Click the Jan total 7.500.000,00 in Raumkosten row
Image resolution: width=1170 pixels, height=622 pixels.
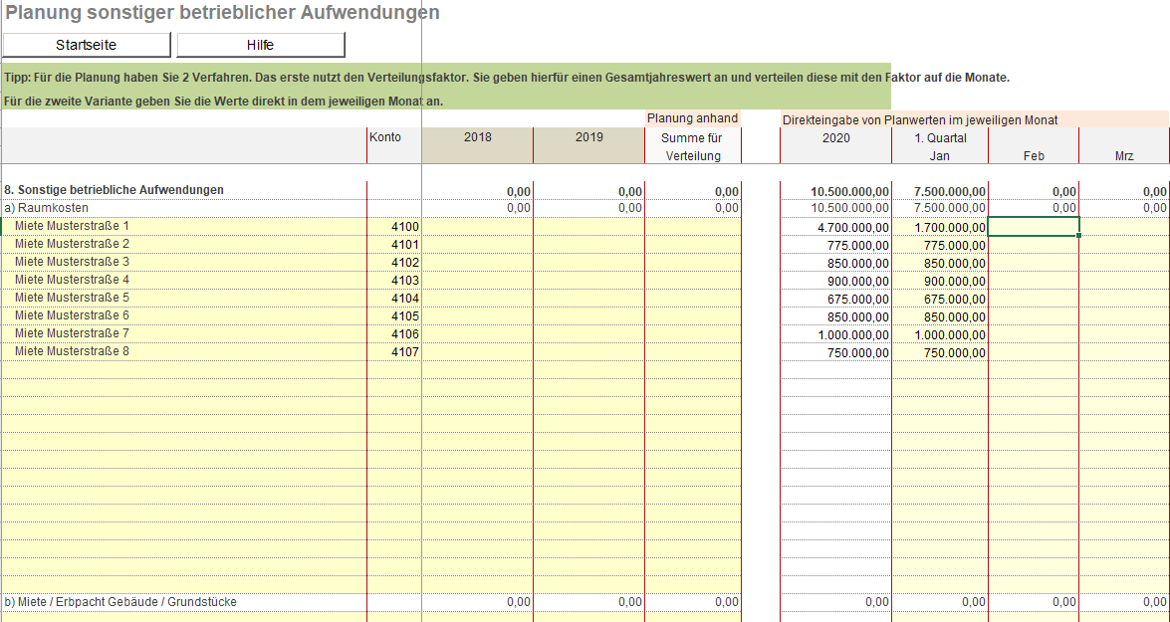(950, 208)
